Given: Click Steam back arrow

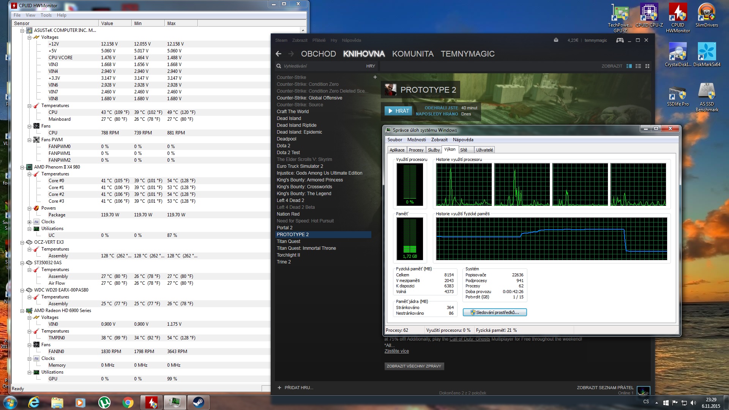Looking at the screenshot, I should coord(279,54).
